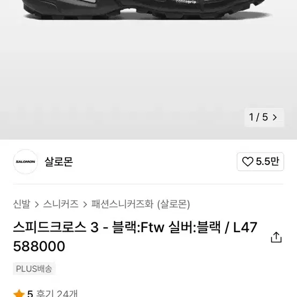Image resolution: width=297 pixels, height=297 pixels.
Task: Toggle the 5.5만 like count button
Action: pos(260,161)
